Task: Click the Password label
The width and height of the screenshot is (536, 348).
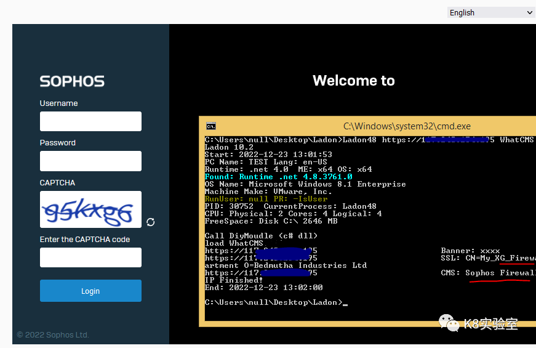Action: pos(57,143)
